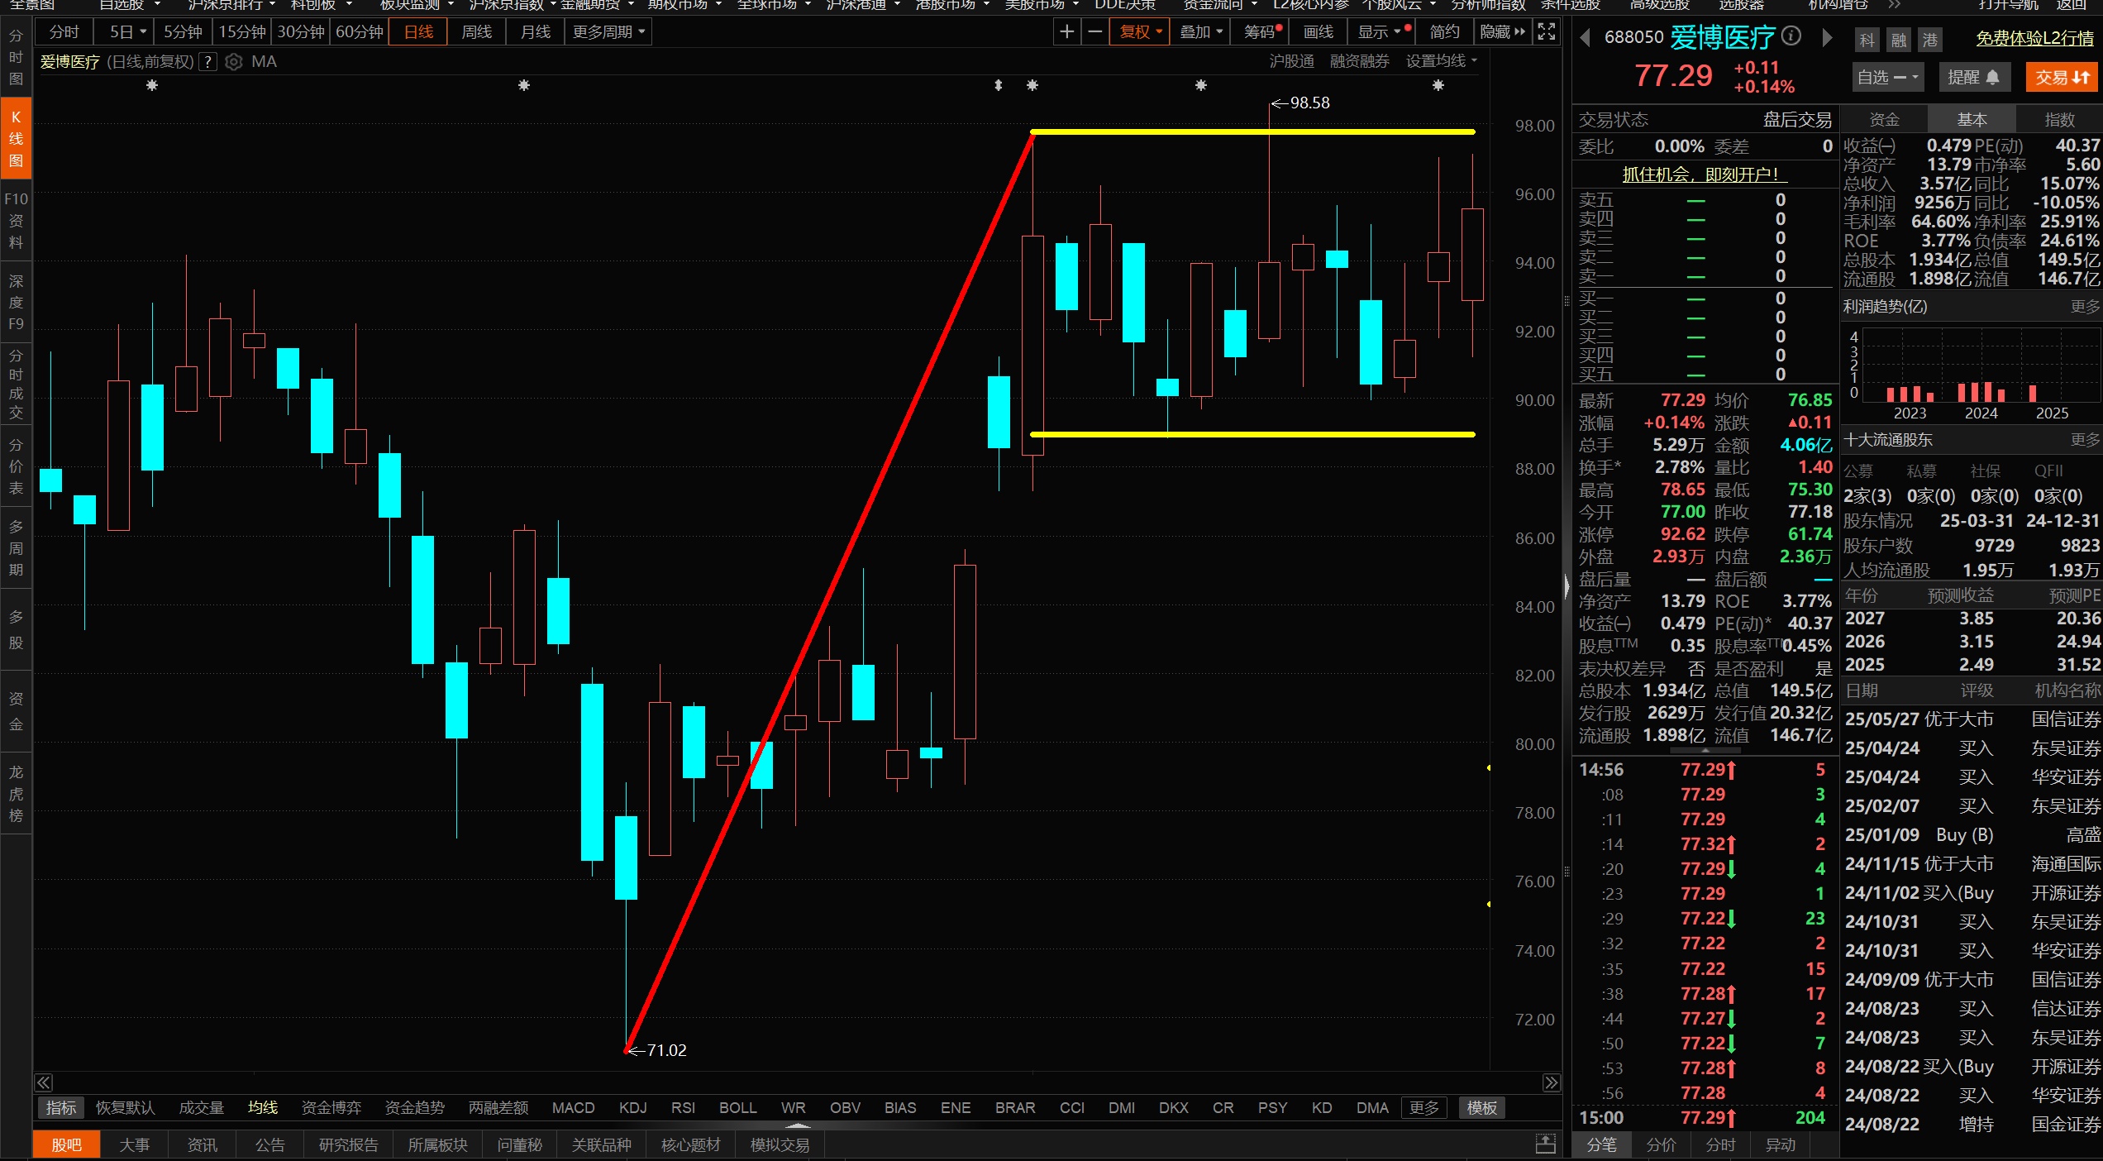
Task: Toggle the 画线 drawing mode
Action: [x=1318, y=32]
